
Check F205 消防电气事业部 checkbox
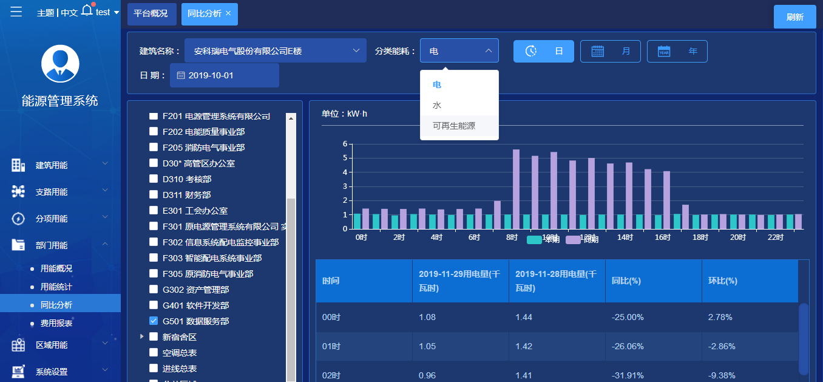(x=154, y=148)
